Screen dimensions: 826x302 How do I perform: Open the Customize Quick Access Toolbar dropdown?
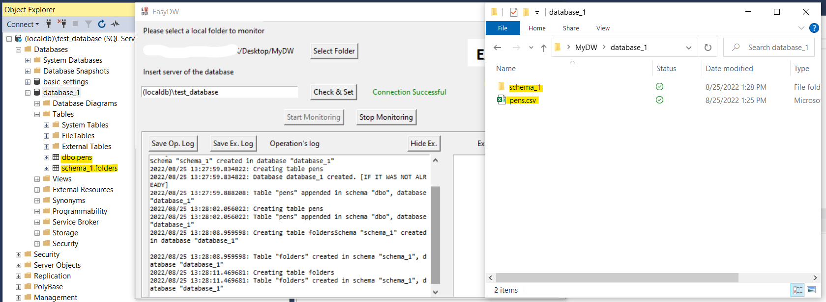click(537, 13)
